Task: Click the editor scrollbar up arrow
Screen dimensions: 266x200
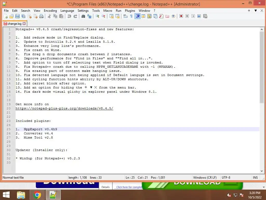Action: [262, 29]
